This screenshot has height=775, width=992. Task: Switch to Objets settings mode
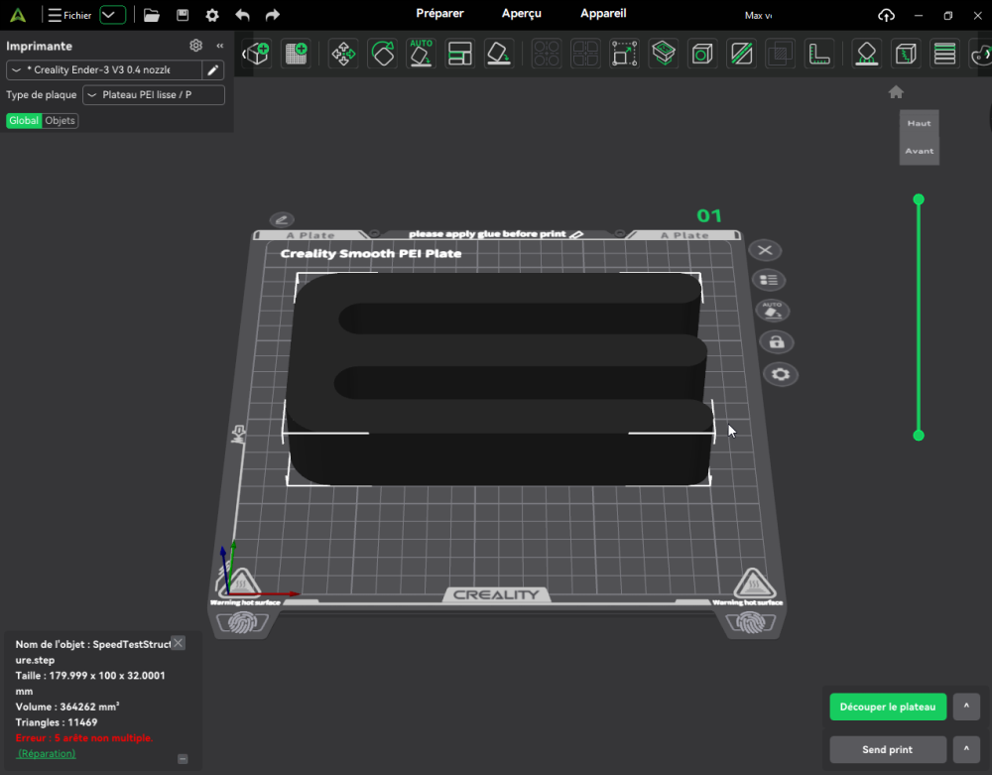[61, 121]
